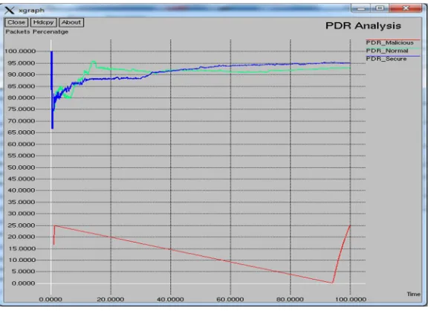Close the xgraph window with red X
This screenshot has width=428, height=311.
point(406,8)
